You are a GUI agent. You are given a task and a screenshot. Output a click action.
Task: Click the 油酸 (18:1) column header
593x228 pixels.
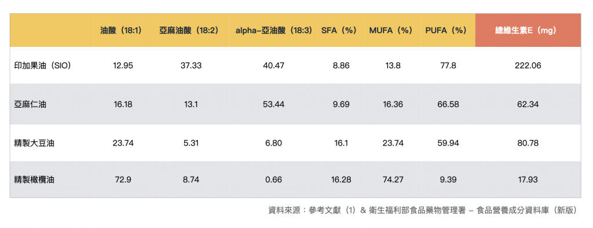pos(121,31)
